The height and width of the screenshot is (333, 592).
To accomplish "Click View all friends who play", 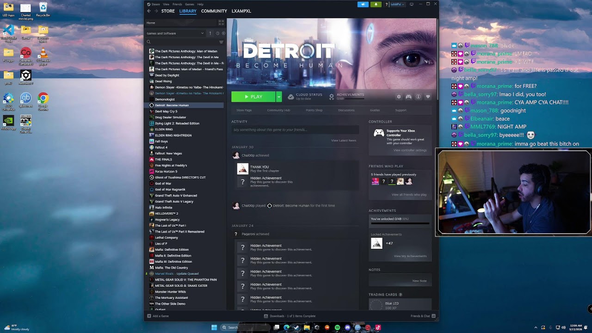I will coord(409,195).
